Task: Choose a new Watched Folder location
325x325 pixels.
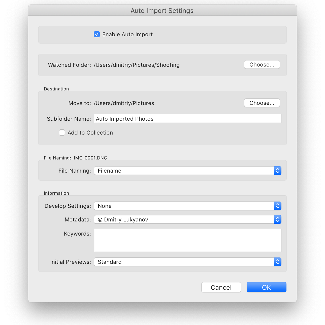Action: [262, 65]
